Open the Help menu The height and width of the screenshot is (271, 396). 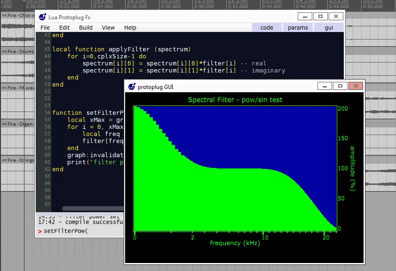click(130, 28)
